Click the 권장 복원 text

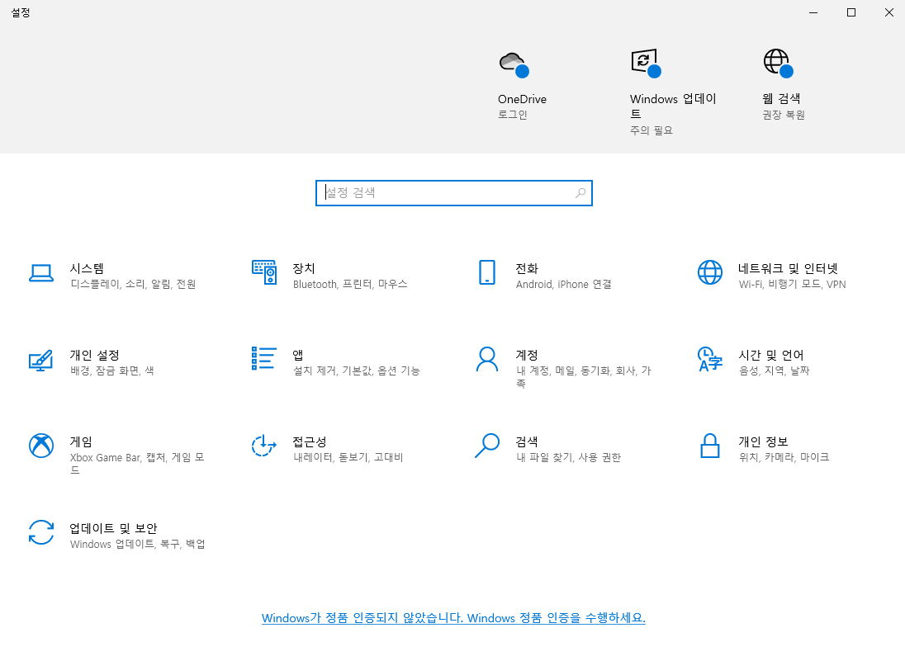784,115
